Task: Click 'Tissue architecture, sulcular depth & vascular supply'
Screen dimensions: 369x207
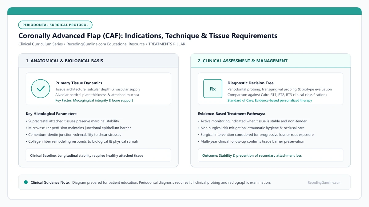Action: click(98, 89)
